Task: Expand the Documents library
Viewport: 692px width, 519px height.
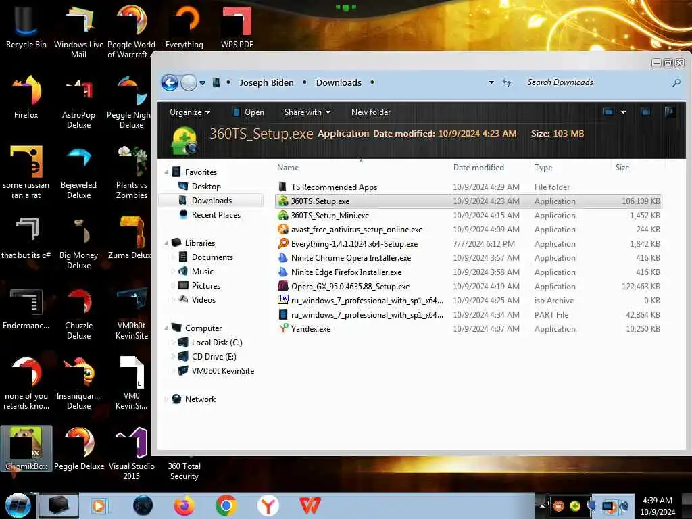Action: (x=172, y=257)
